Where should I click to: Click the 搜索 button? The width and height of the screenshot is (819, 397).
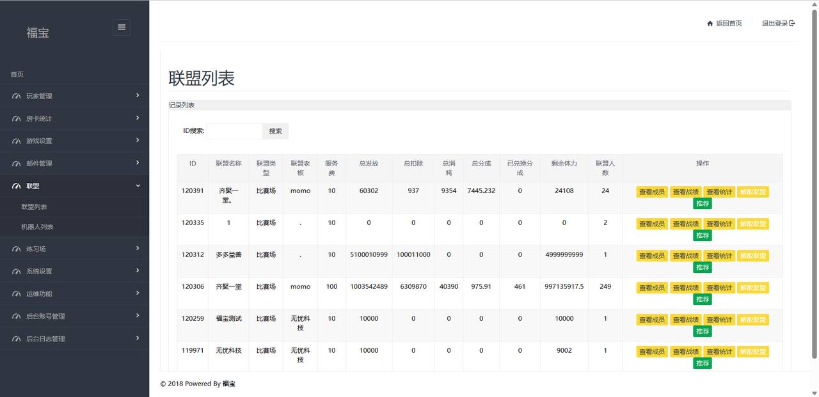pyautogui.click(x=275, y=131)
